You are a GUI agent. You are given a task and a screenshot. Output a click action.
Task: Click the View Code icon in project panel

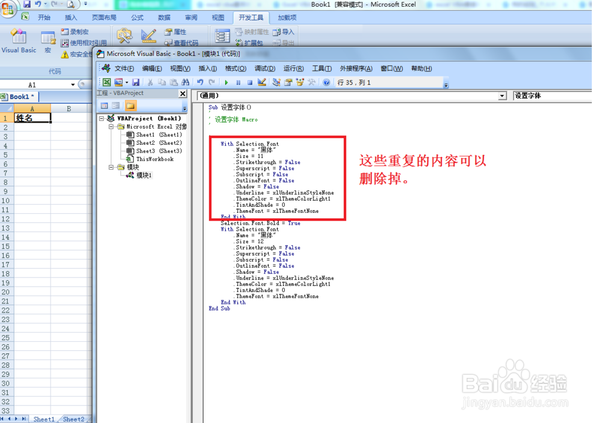pos(104,106)
